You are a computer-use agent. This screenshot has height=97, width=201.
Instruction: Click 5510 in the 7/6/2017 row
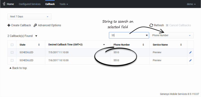(x=116, y=60)
